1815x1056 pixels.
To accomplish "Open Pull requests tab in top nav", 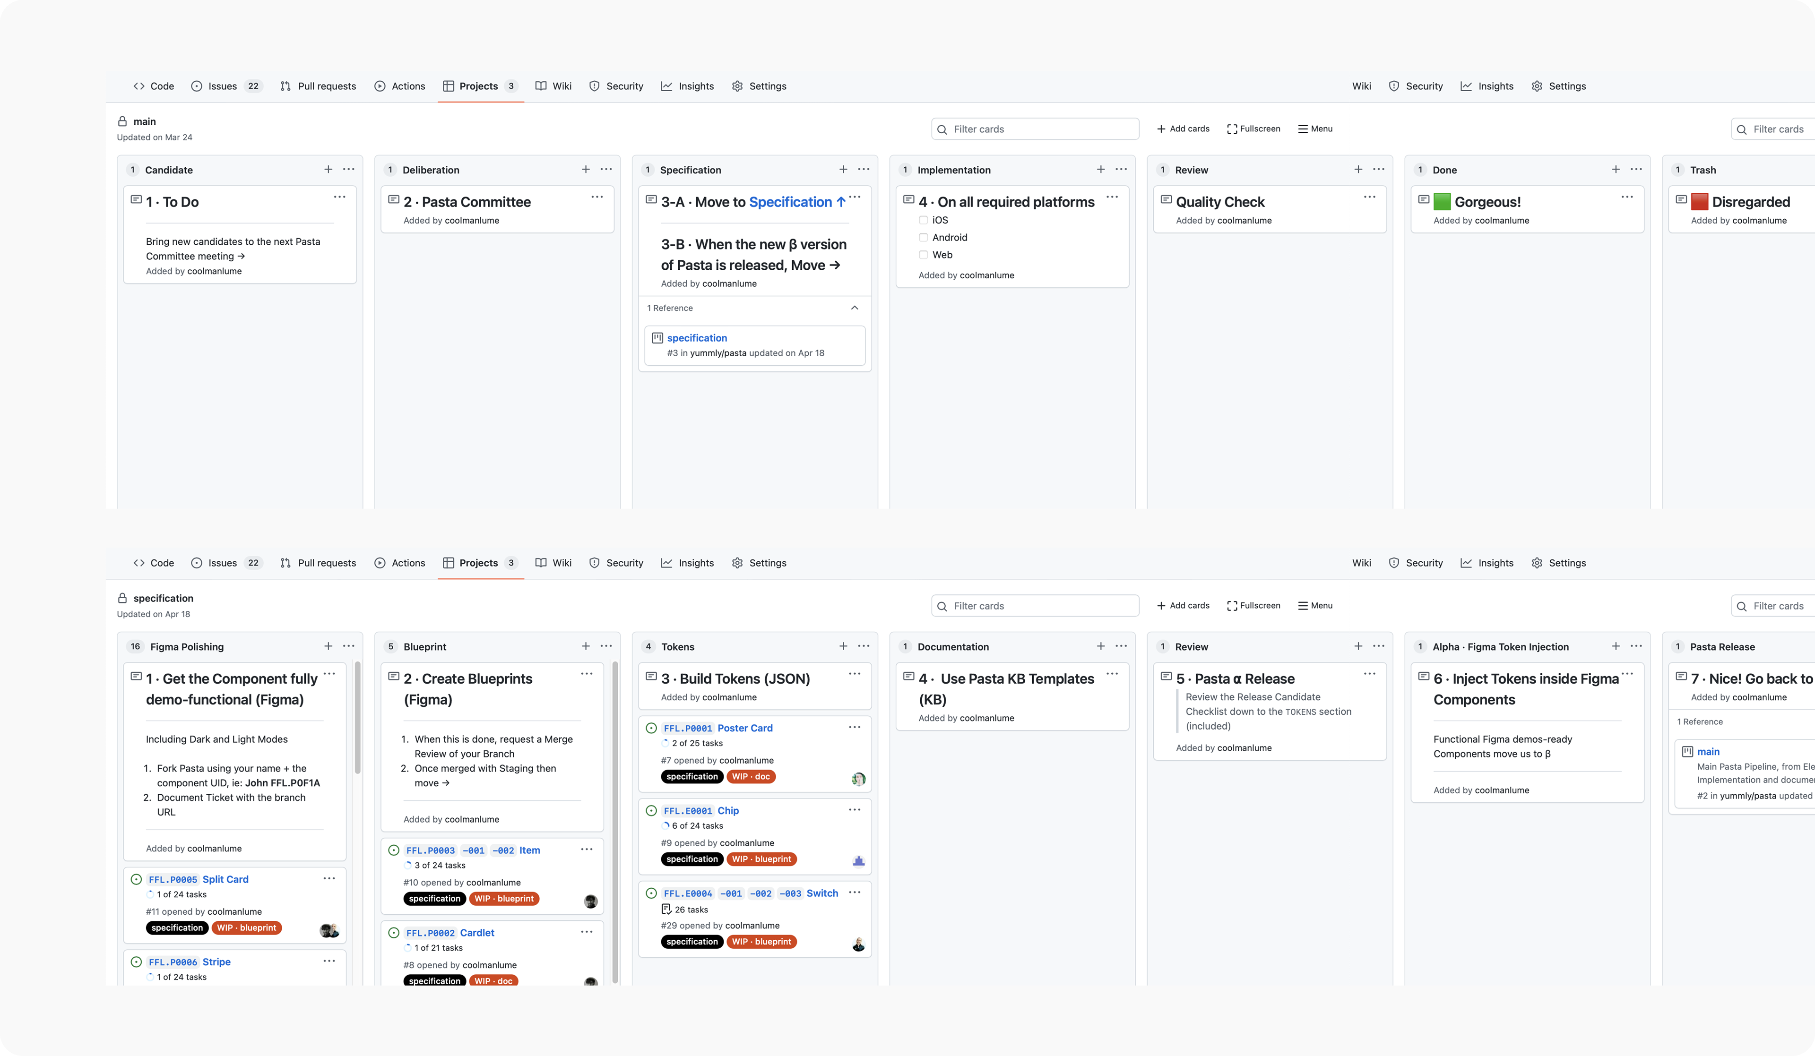I will pyautogui.click(x=318, y=86).
